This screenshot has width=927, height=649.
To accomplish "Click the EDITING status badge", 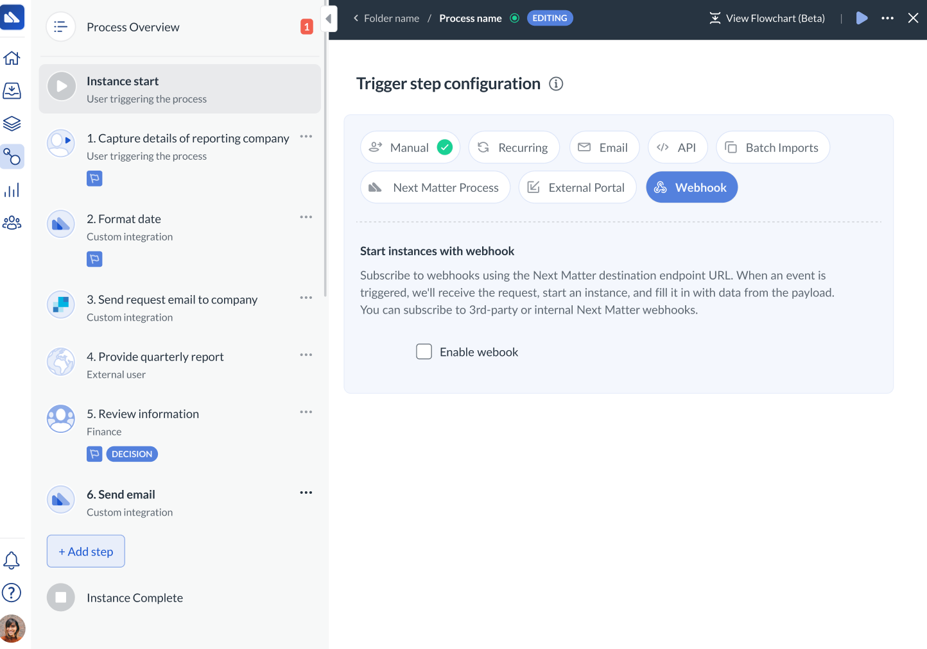I will point(550,18).
